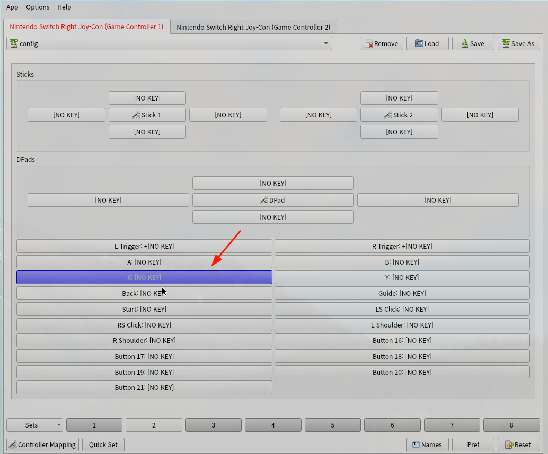Image resolution: width=548 pixels, height=454 pixels.
Task: Click the Reset button
Action: click(x=519, y=444)
